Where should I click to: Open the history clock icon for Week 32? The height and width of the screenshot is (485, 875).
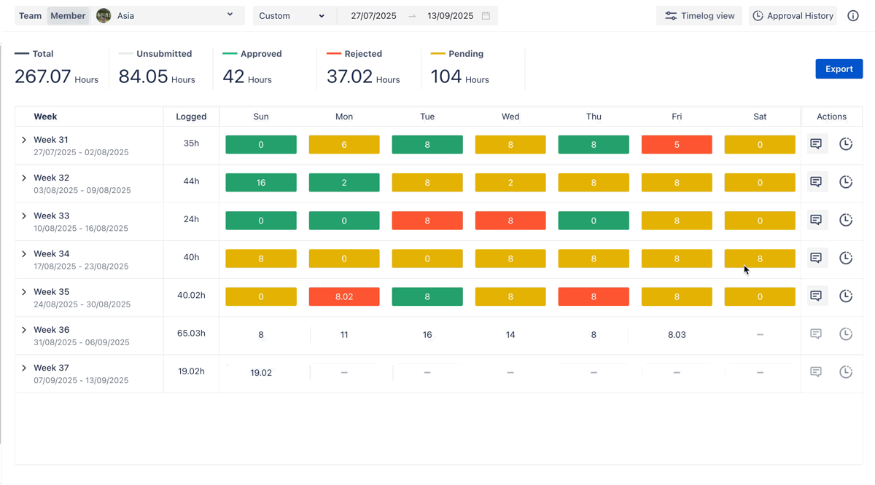pos(846,182)
